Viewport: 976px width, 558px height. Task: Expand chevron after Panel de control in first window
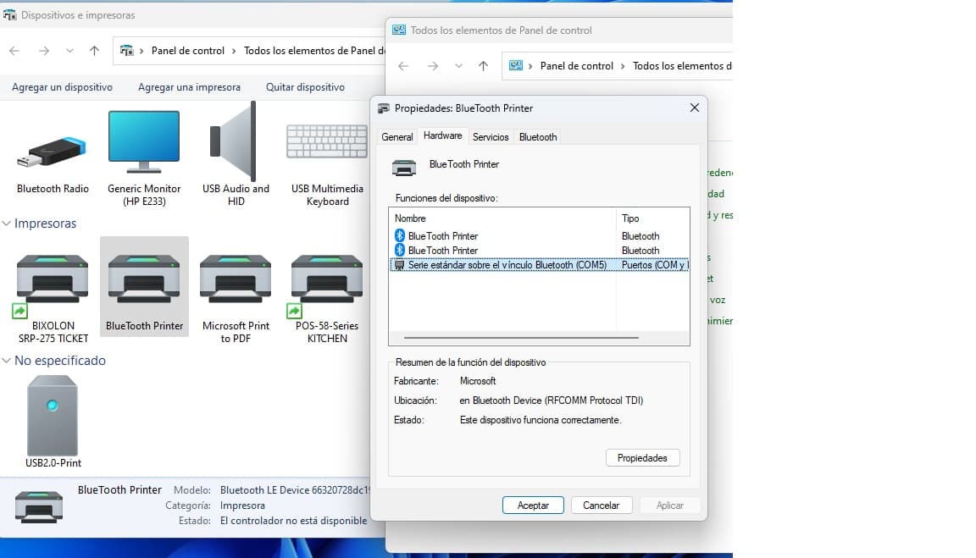coord(234,51)
